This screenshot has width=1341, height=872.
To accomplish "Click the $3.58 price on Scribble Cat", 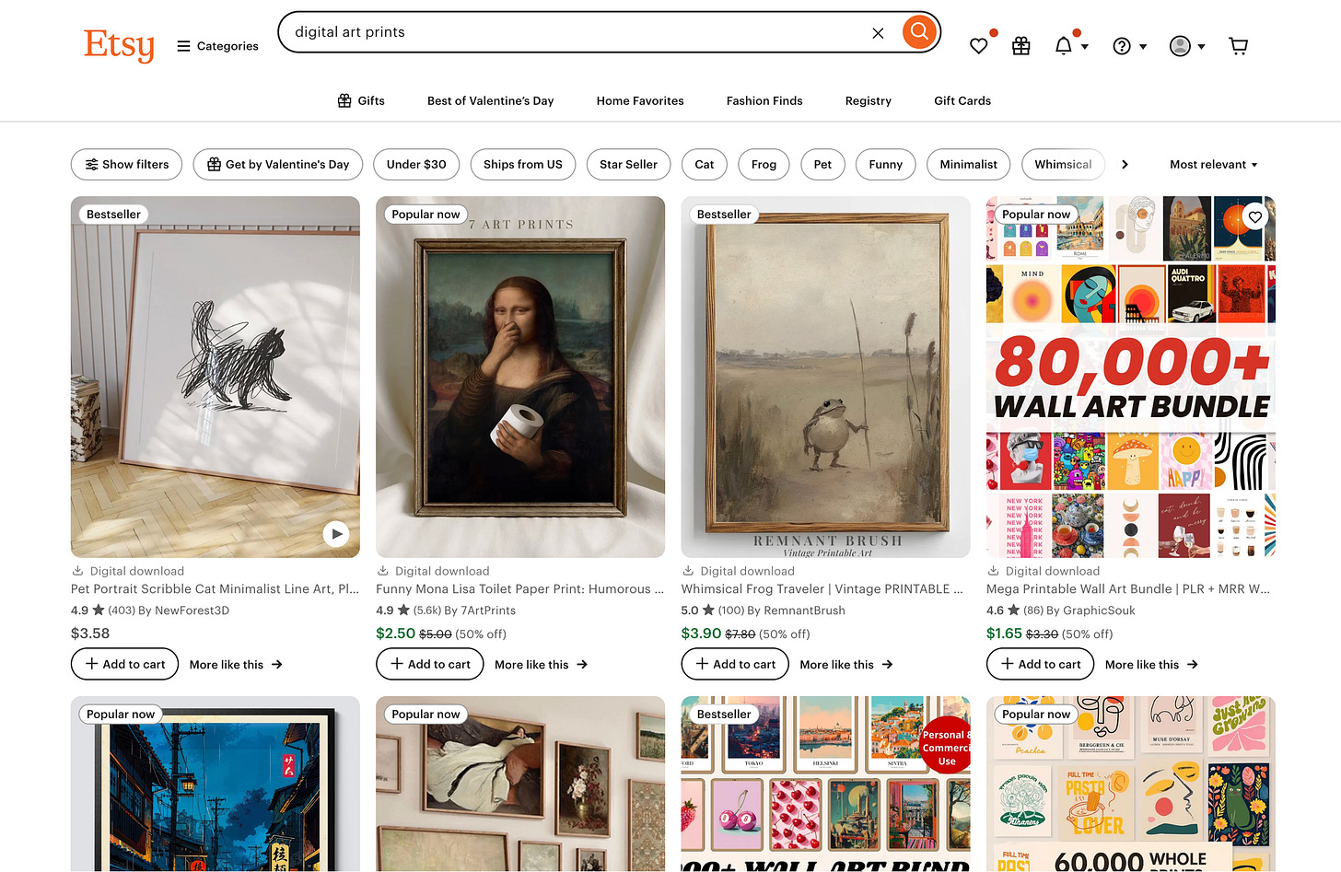I will point(90,634).
